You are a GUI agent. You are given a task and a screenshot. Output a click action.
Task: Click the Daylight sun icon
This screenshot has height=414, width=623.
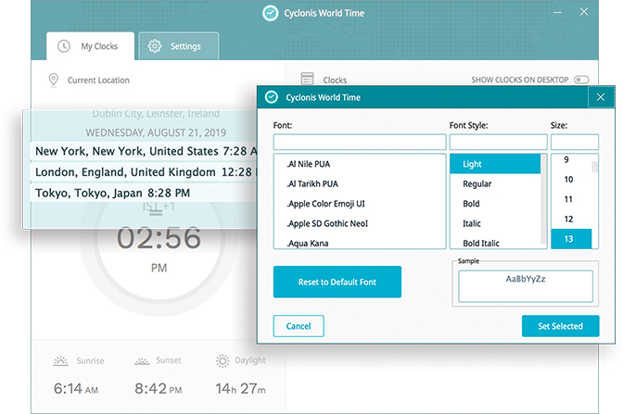pyautogui.click(x=222, y=360)
